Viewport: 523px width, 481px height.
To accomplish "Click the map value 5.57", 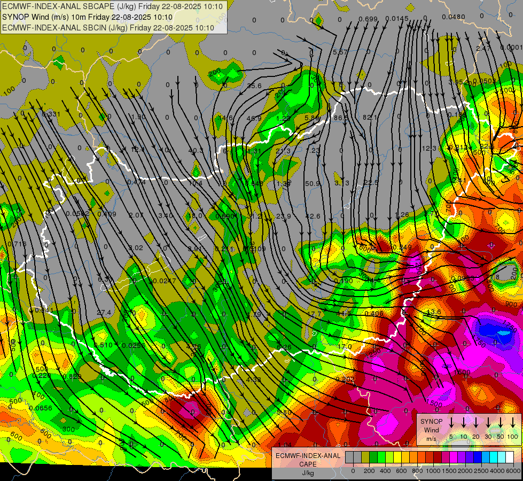I will pos(340,52).
